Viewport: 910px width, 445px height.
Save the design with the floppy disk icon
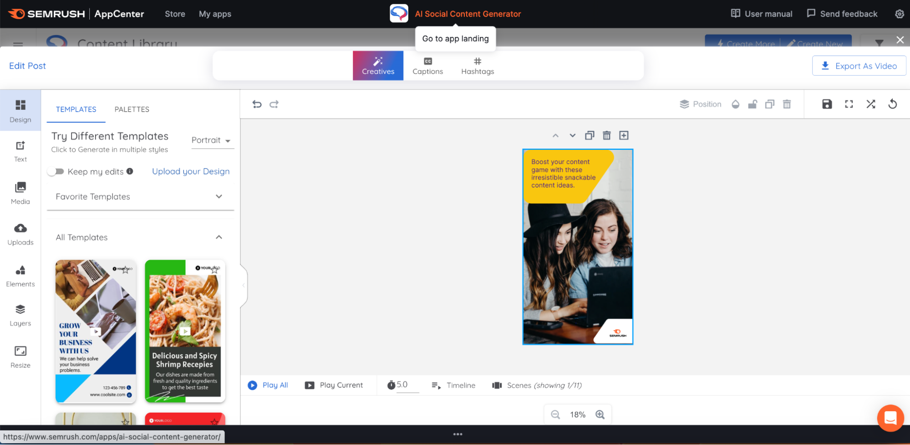coord(827,104)
